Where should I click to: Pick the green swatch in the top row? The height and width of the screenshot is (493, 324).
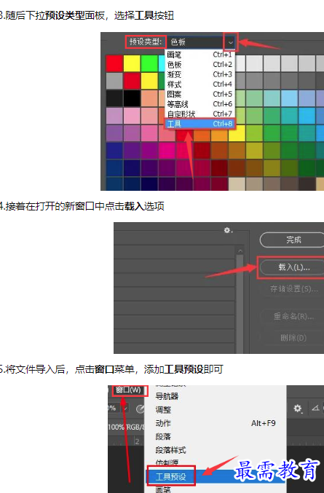(149, 63)
